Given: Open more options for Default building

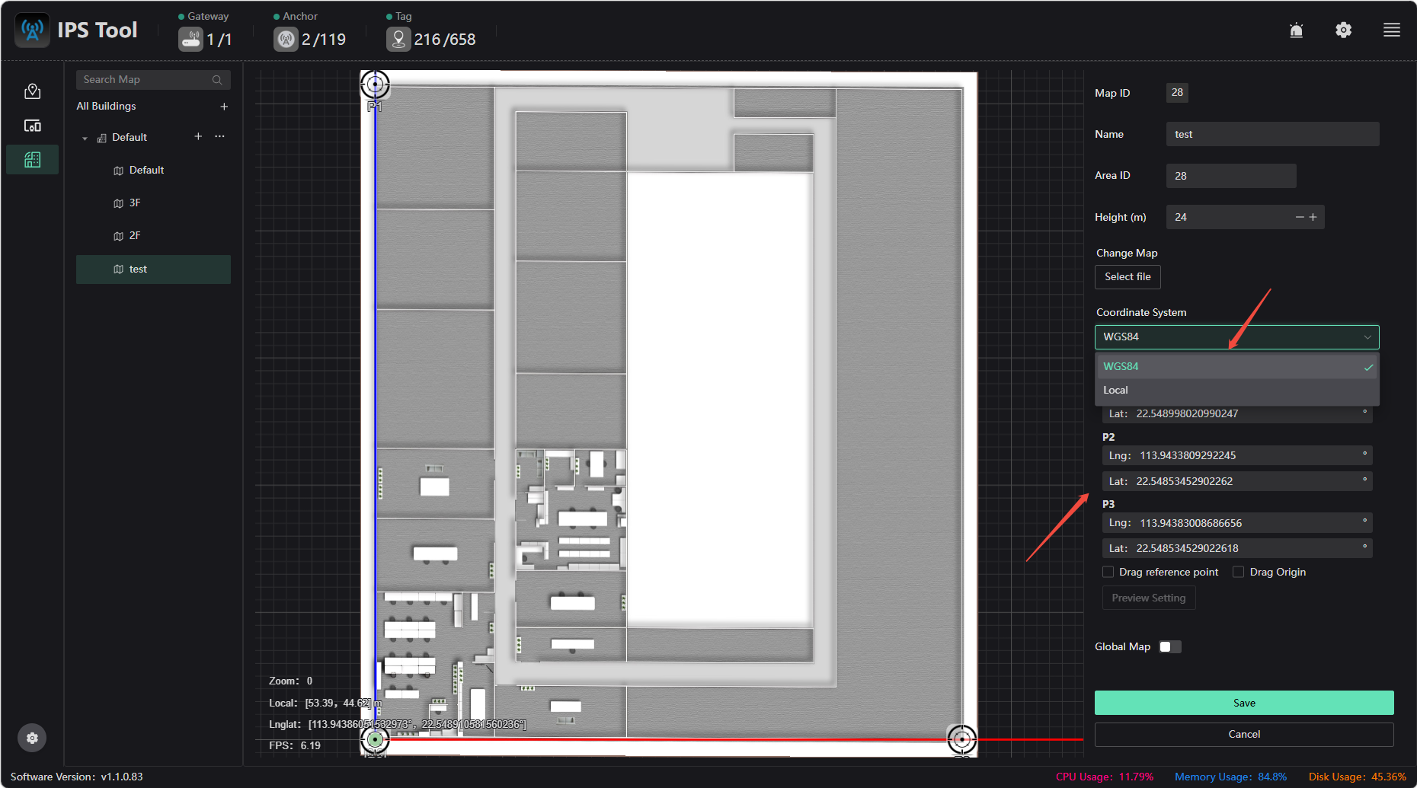Looking at the screenshot, I should (x=220, y=136).
